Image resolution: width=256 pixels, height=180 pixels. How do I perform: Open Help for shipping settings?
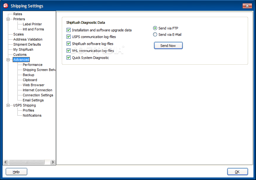click(x=16, y=172)
